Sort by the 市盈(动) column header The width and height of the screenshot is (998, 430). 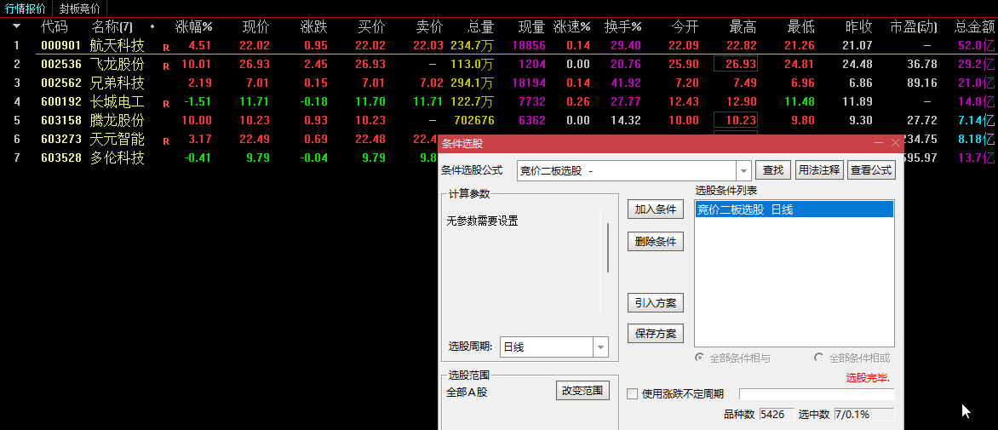coord(914,26)
